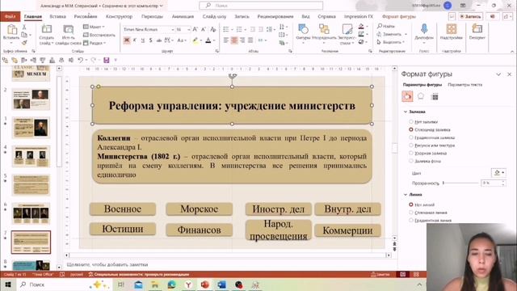Select 'Градиентная заливка' fill radio
Screen dimensions: 517x291
411,137
